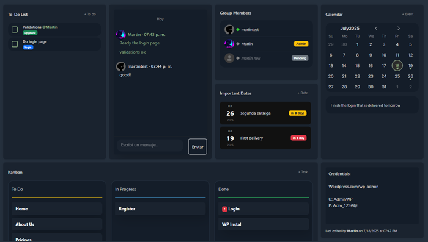The height and width of the screenshot is (242, 428).
Task: Click Martin's avatar in Group Members
Action: point(229,43)
